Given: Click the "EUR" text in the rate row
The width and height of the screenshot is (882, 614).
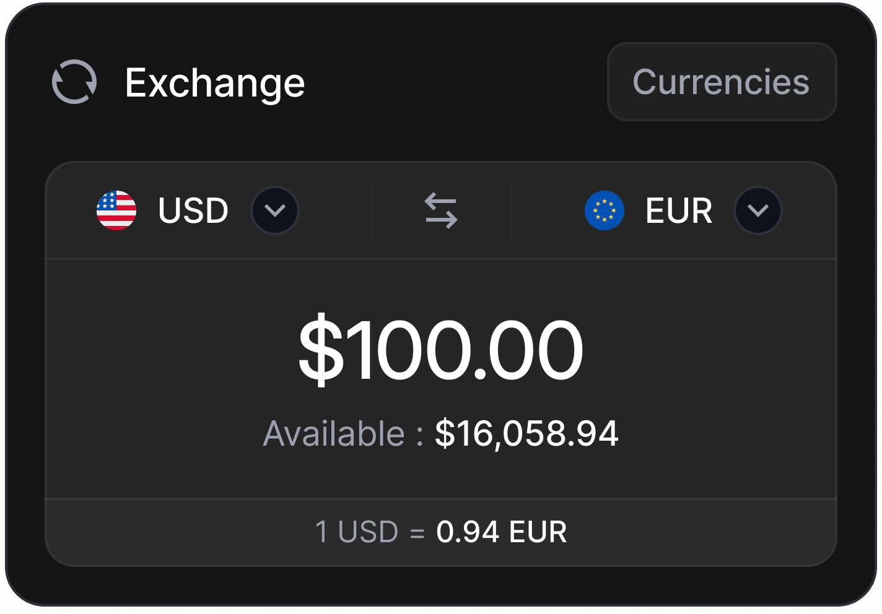Looking at the screenshot, I should 538,532.
